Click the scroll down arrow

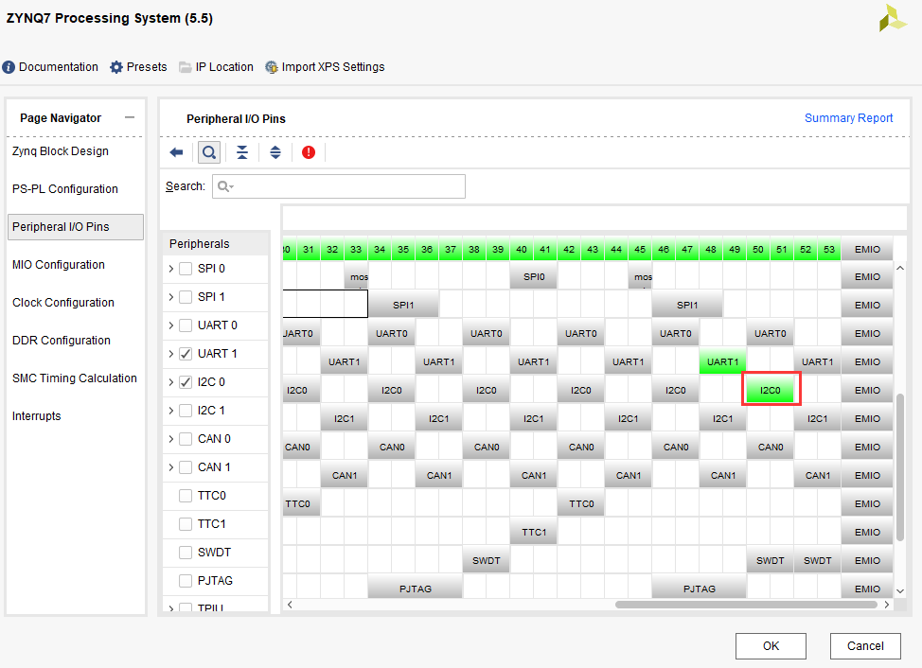899,590
